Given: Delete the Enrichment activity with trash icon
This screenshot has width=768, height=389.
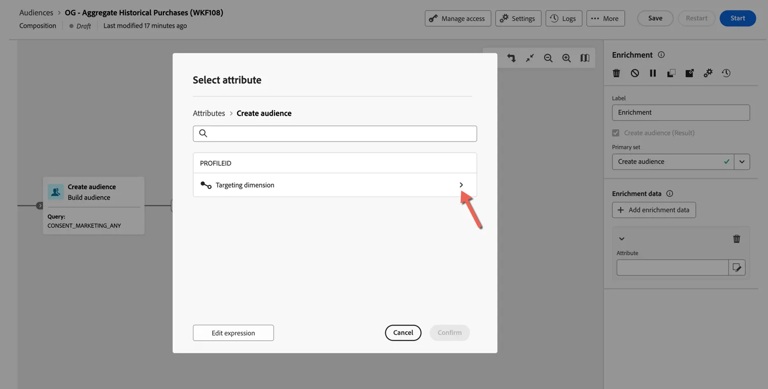Looking at the screenshot, I should click(616, 73).
